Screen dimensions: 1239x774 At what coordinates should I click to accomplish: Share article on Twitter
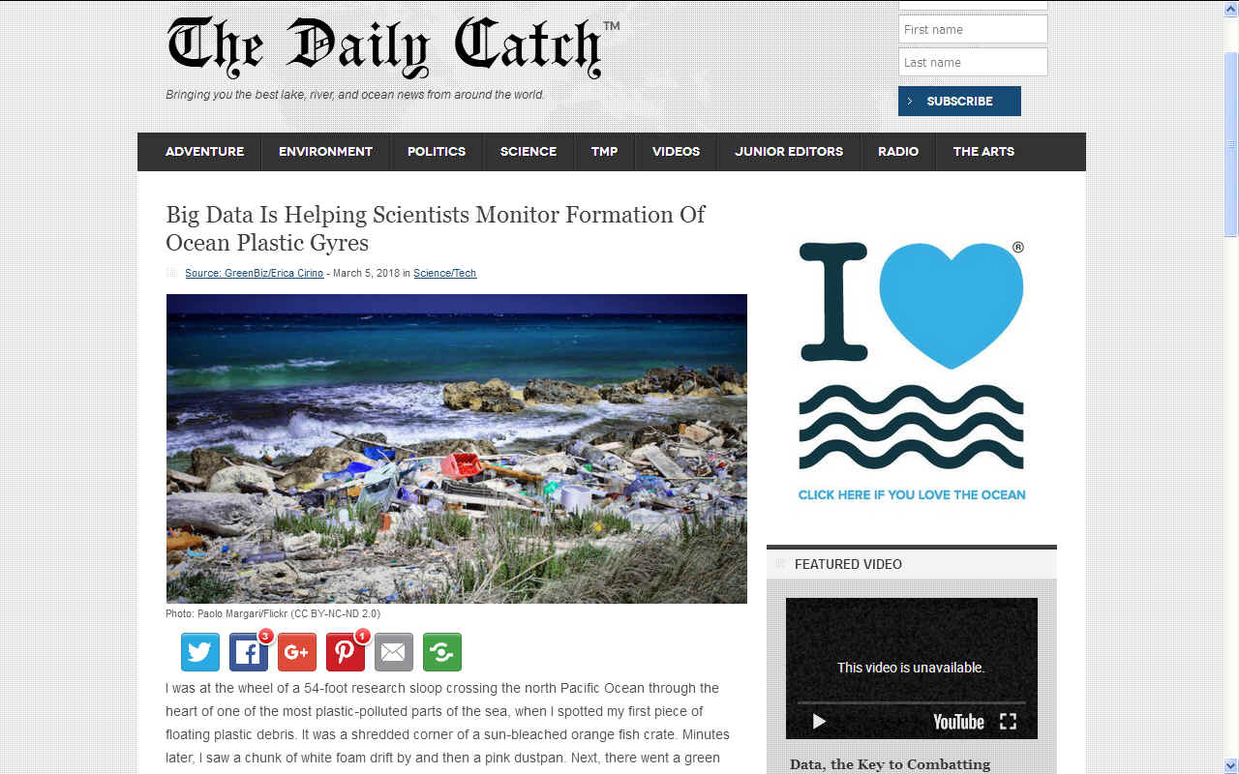pyautogui.click(x=200, y=652)
